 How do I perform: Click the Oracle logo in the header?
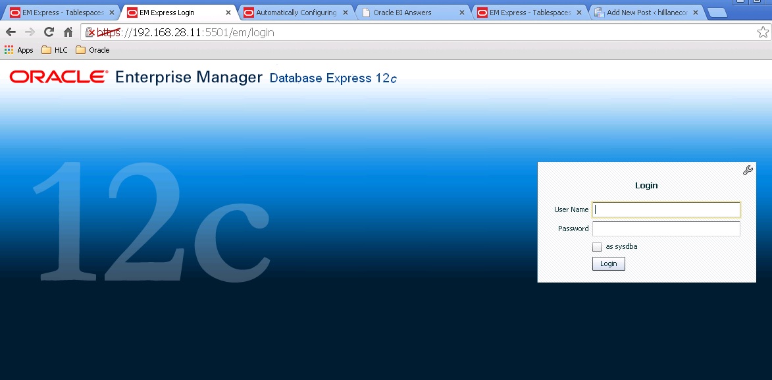(x=59, y=77)
